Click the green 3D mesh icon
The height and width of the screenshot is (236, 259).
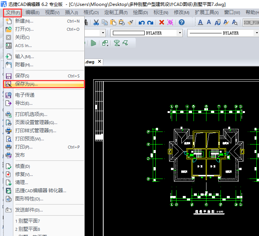[x=94, y=43]
